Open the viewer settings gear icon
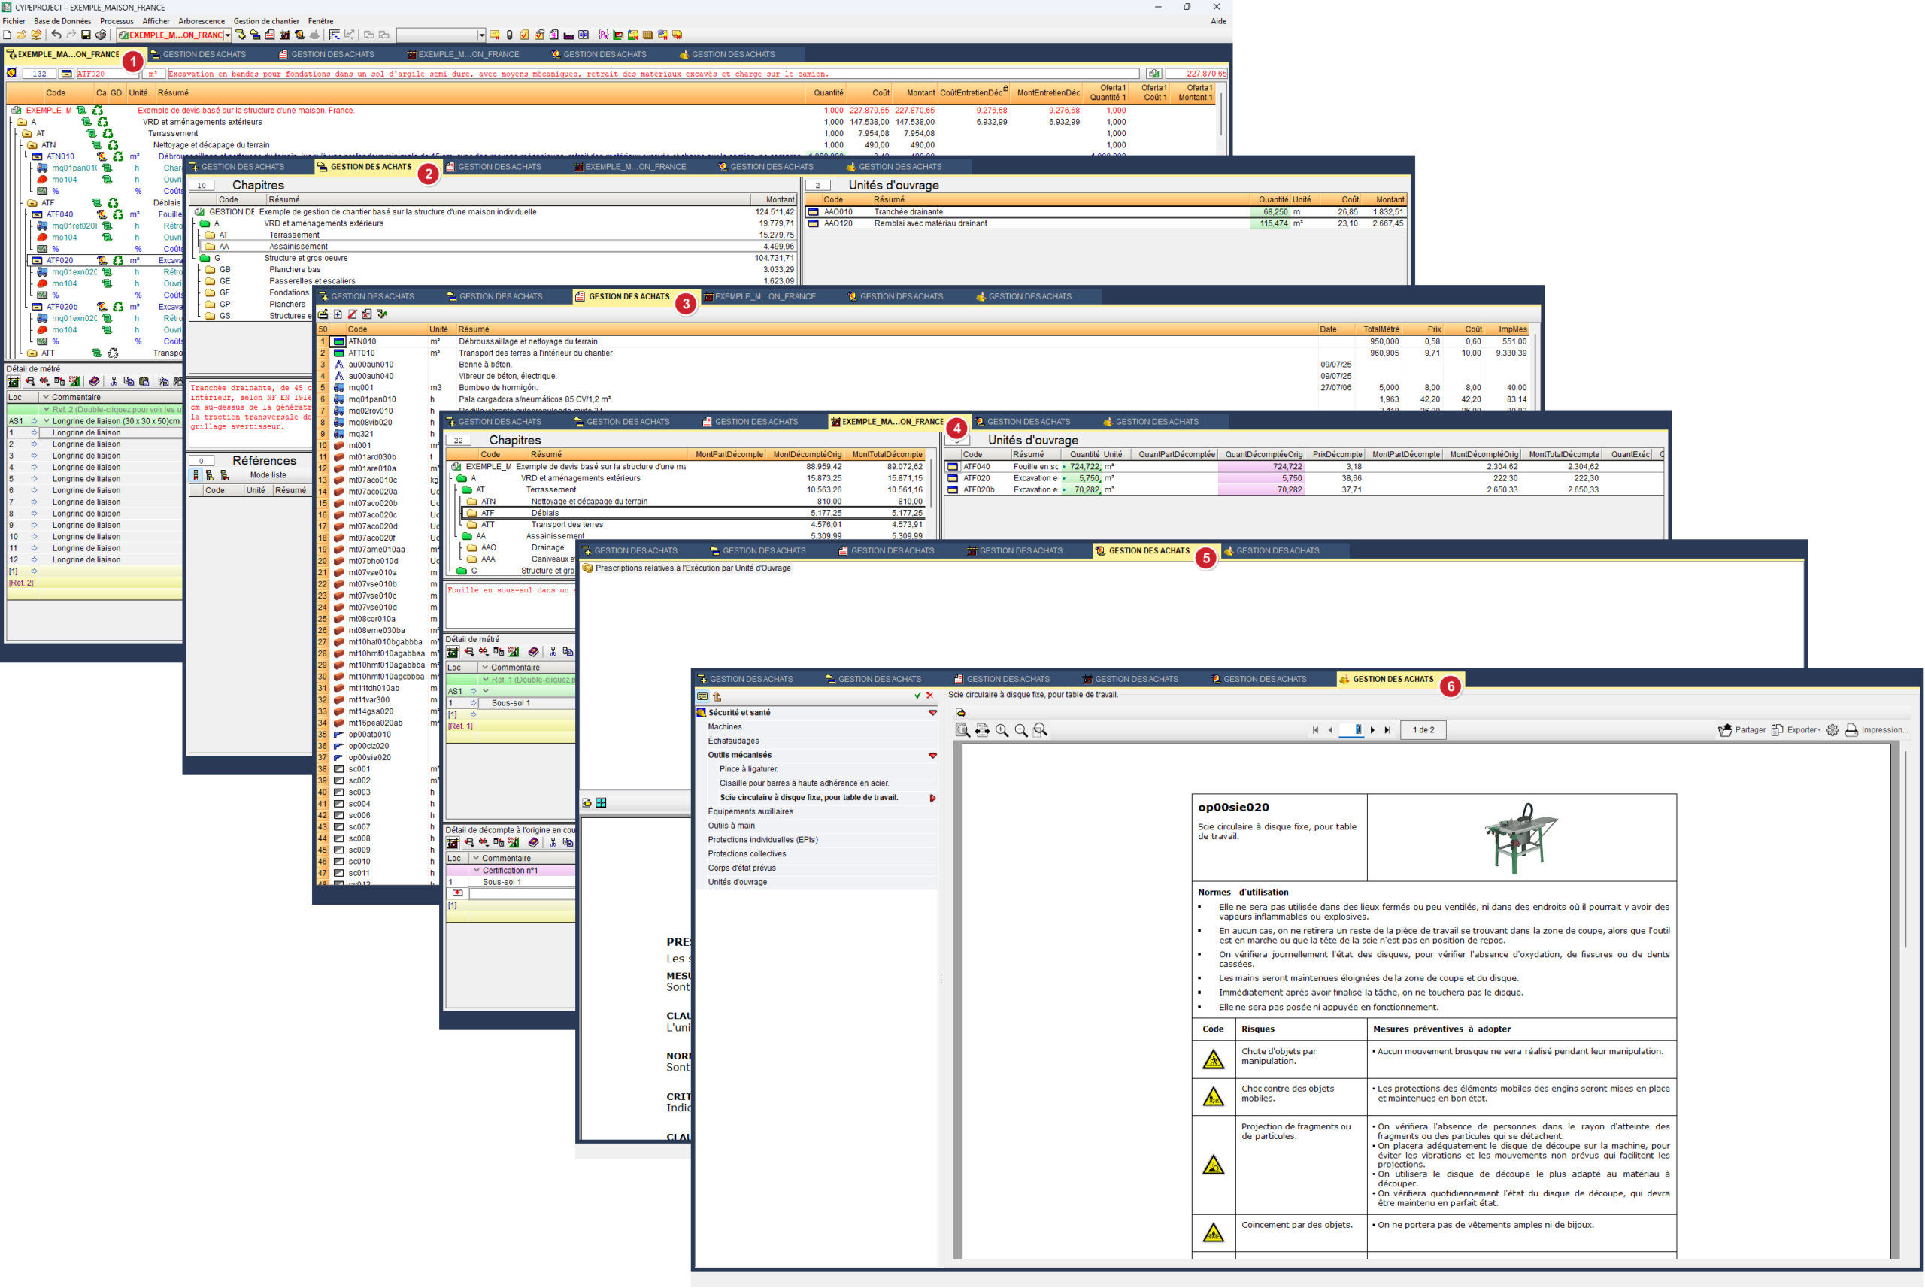The image size is (1925, 1288). click(x=1833, y=730)
